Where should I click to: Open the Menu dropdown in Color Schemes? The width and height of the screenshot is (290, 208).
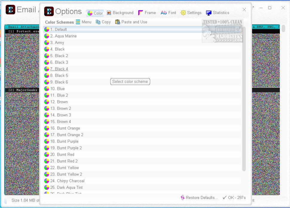tap(78, 22)
